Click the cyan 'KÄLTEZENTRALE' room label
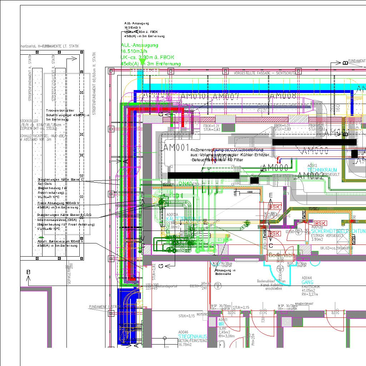 pos(183,219)
